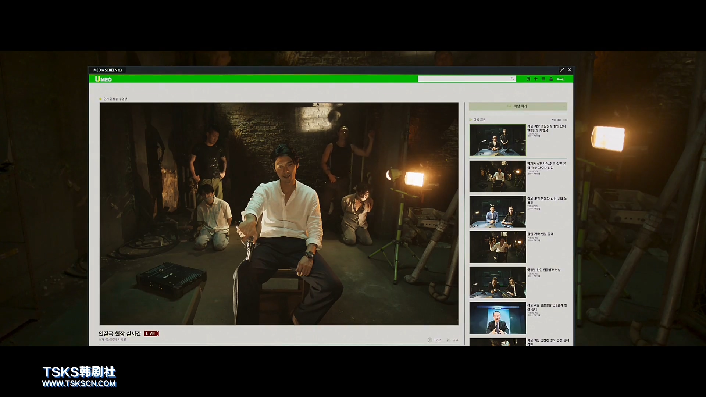This screenshot has width=706, height=397.
Task: Click the 채팅 하기 chat button
Action: point(518,106)
